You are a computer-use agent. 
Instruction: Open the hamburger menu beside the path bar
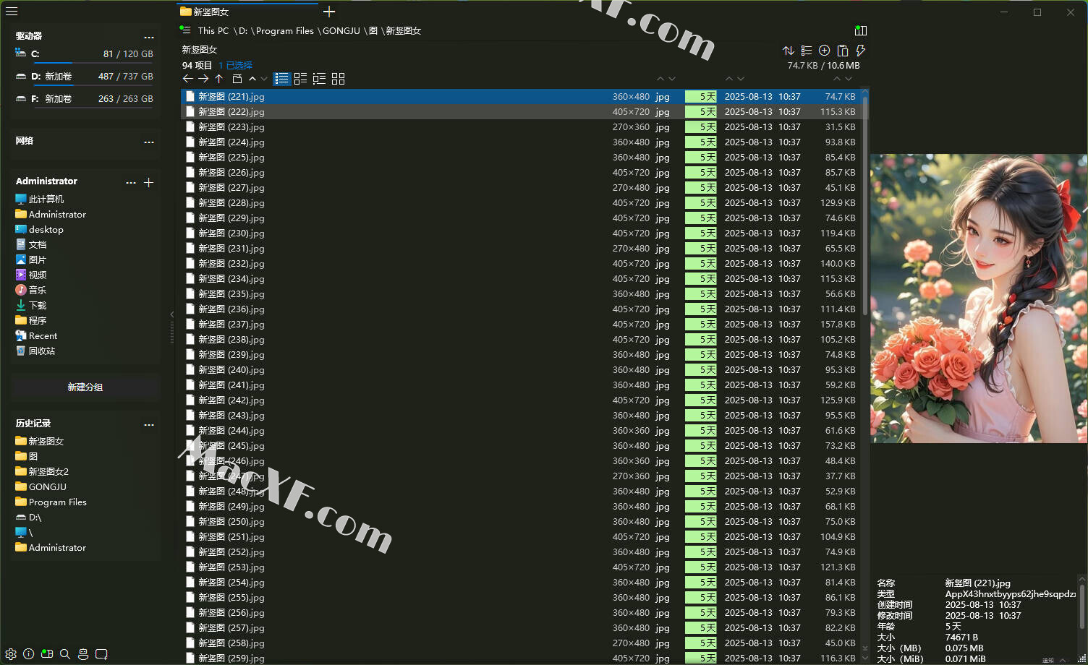tap(186, 30)
